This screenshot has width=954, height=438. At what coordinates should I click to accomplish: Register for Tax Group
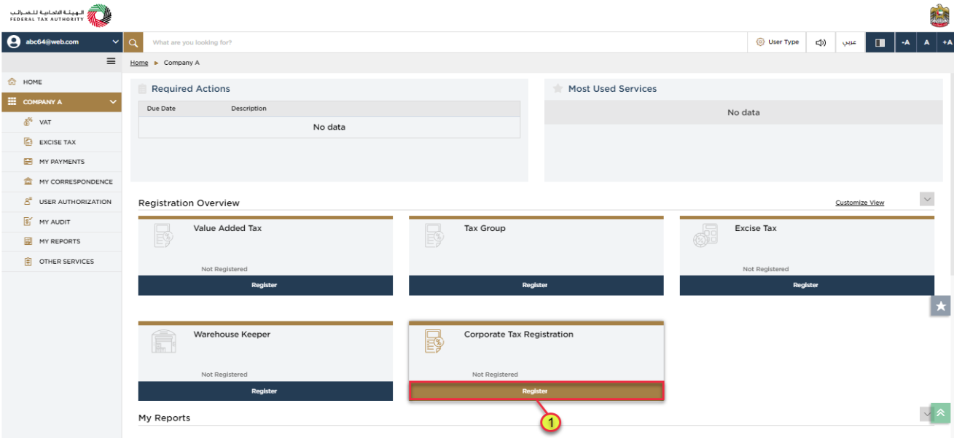coord(536,285)
